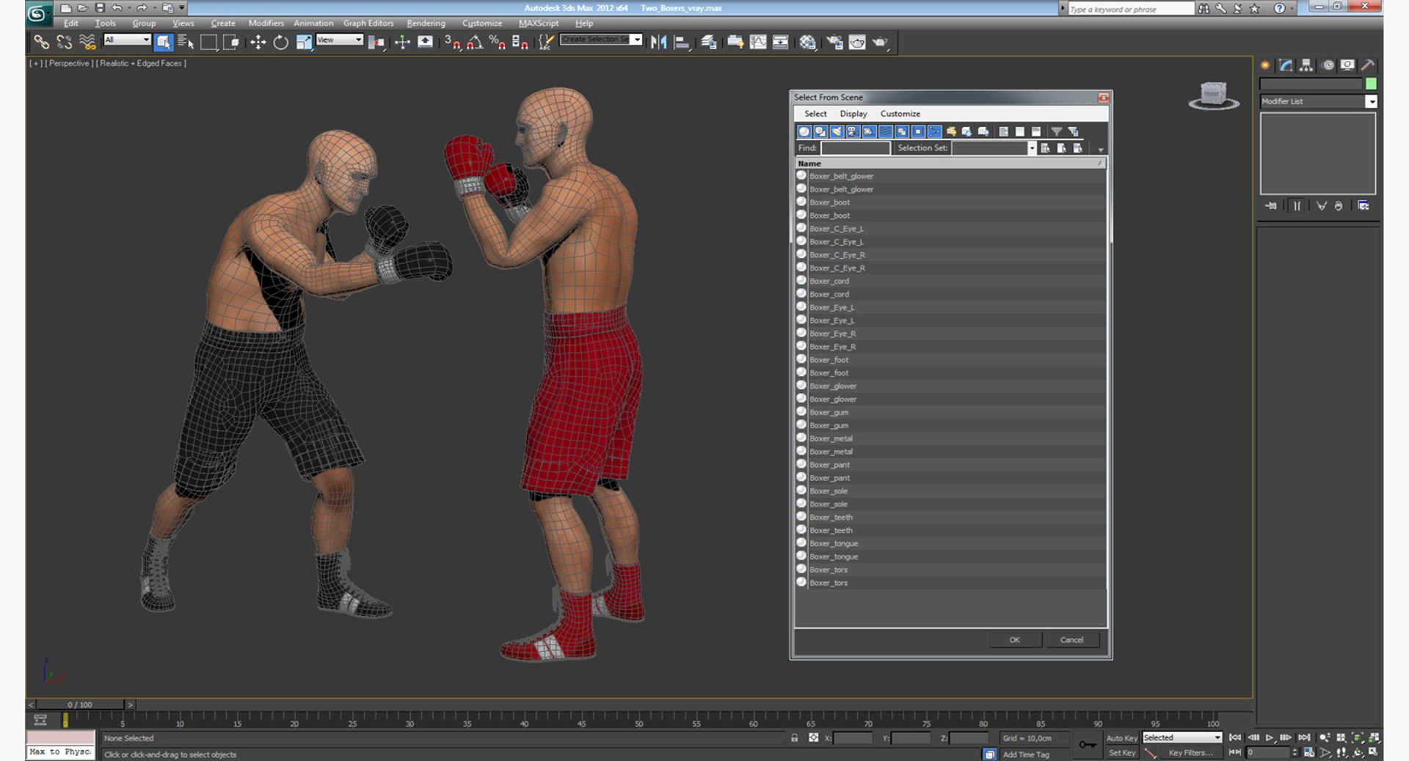Activate the Select Object tool
Image resolution: width=1409 pixels, height=761 pixels.
163,43
